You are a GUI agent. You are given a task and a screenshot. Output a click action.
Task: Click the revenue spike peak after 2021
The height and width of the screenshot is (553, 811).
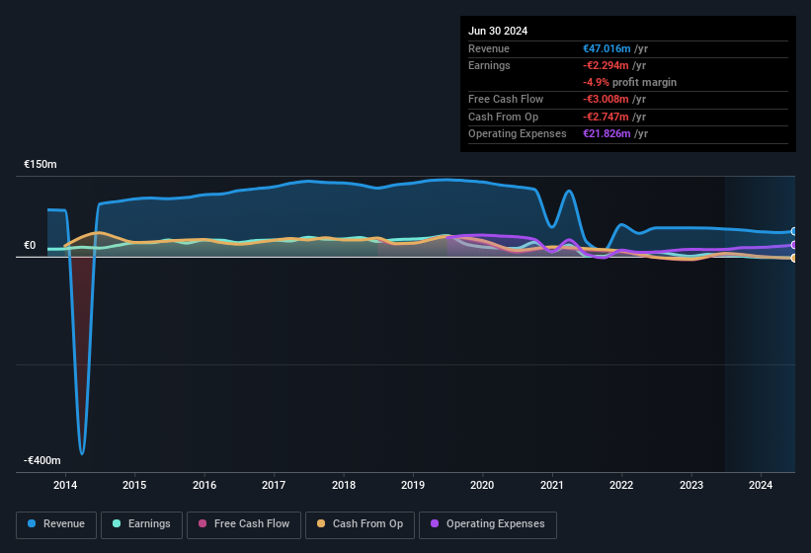pos(569,192)
